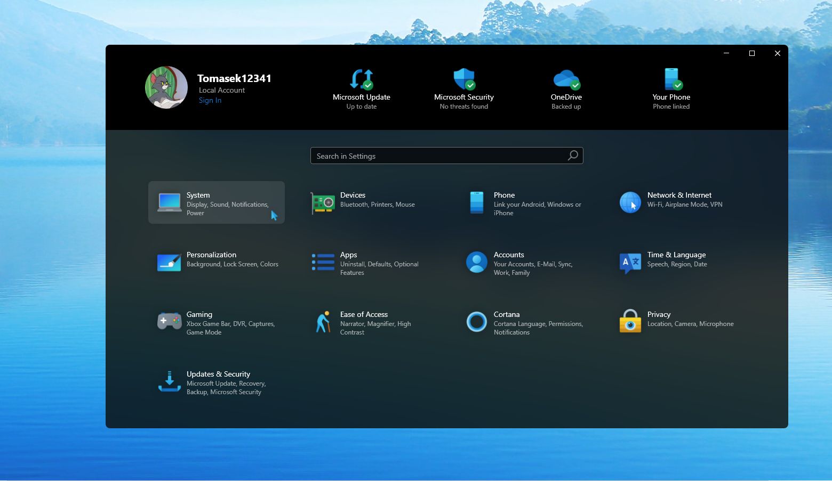The height and width of the screenshot is (481, 832).
Task: Click the Microsoft Update status icon
Action: pos(362,79)
